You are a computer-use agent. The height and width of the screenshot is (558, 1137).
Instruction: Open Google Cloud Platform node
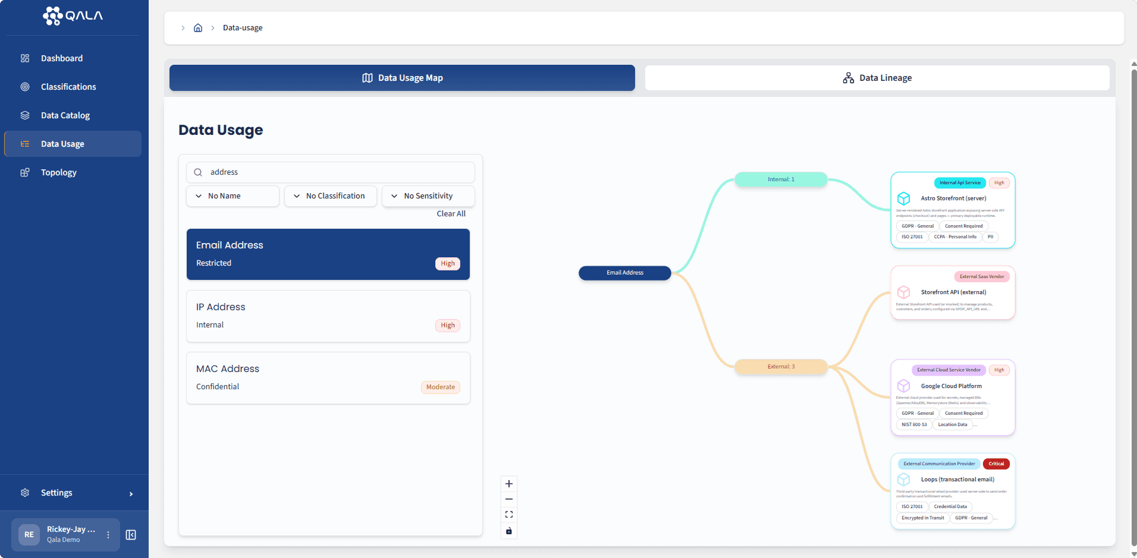pyautogui.click(x=953, y=398)
